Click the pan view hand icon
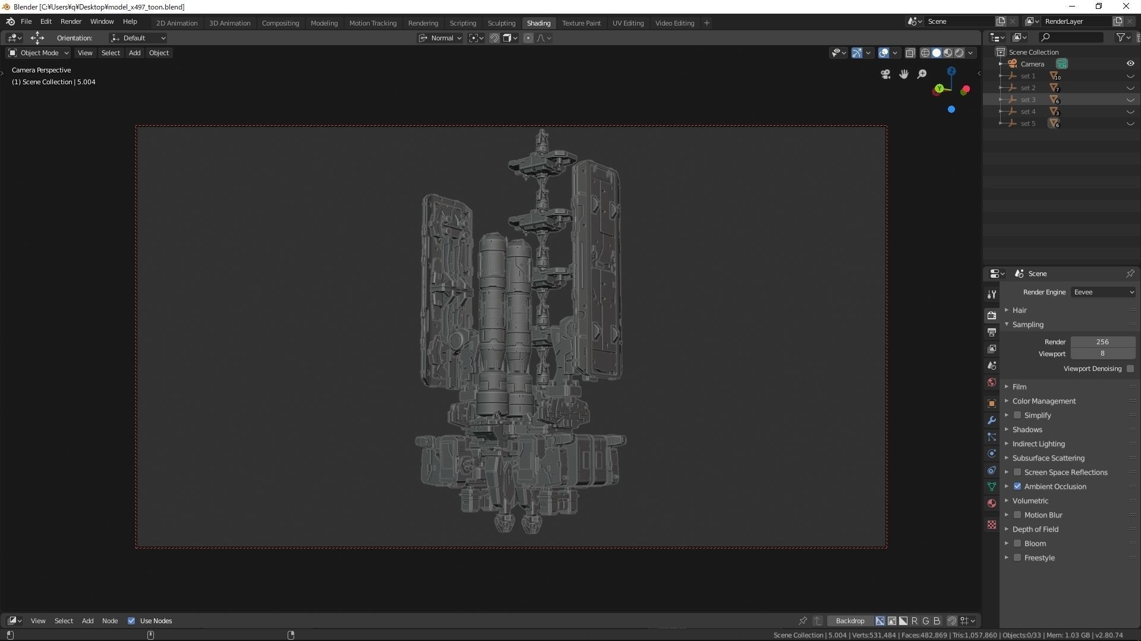 904,74
